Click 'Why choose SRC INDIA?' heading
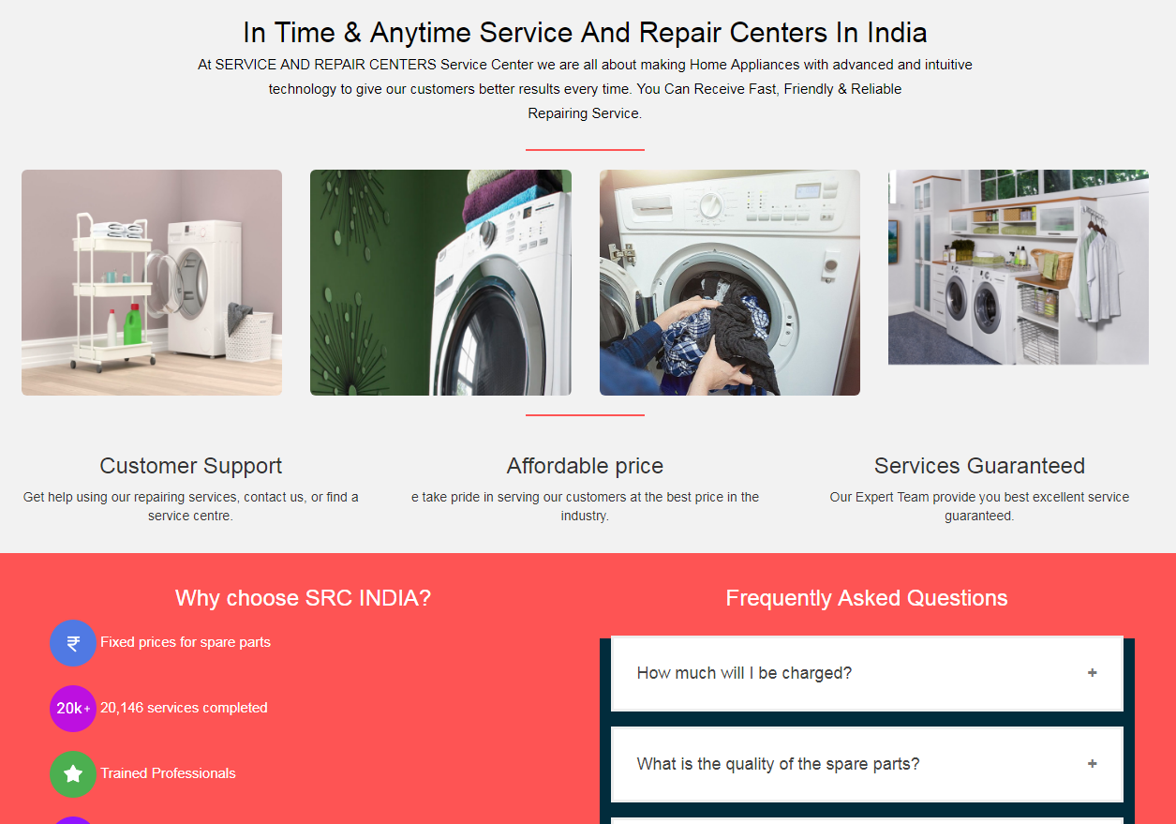1176x824 pixels. pos(303,598)
